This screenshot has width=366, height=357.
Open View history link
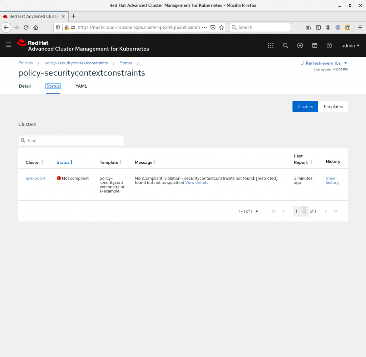(332, 180)
